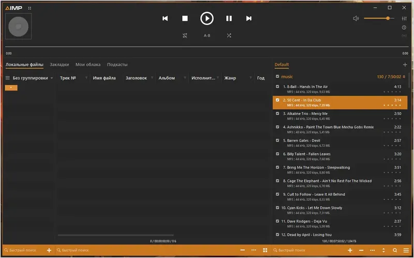
Task: Uncheck Barren Gates - Devil
Action: [x=277, y=140]
